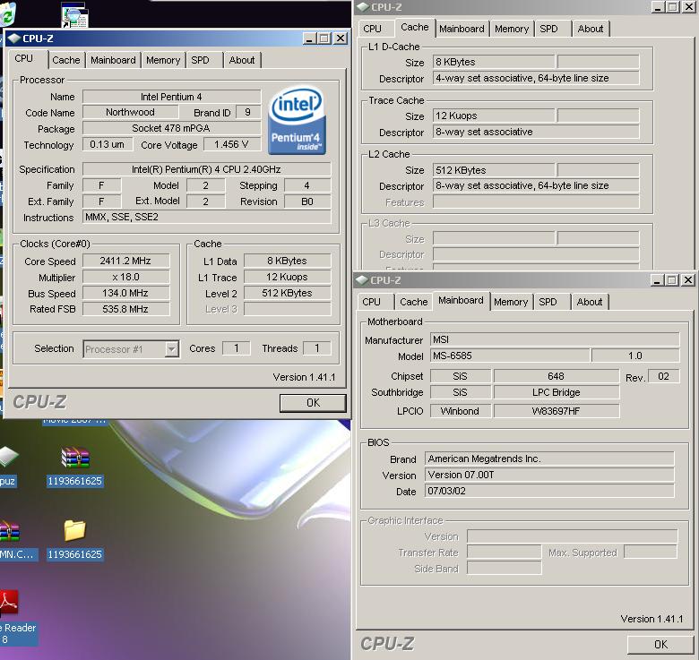This screenshot has width=699, height=660.
Task: Click the 134.0 MHz Bus Speed value
Action: point(125,293)
